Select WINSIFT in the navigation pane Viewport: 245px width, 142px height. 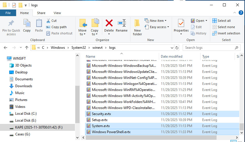pos(16,59)
